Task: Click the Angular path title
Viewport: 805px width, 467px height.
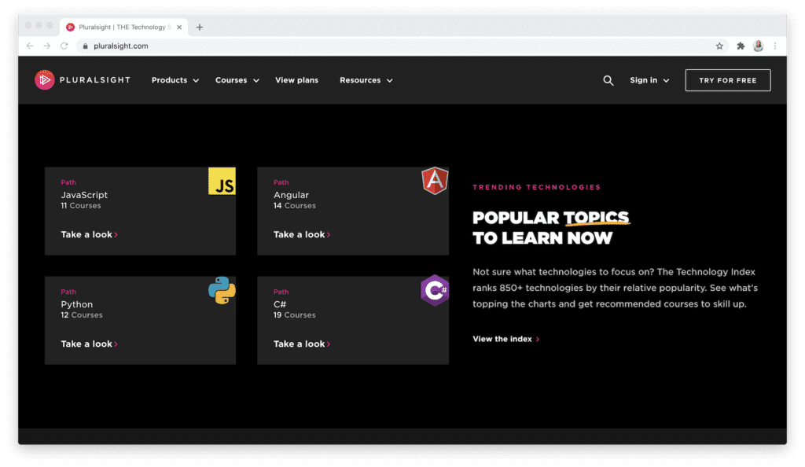Action: (x=291, y=195)
